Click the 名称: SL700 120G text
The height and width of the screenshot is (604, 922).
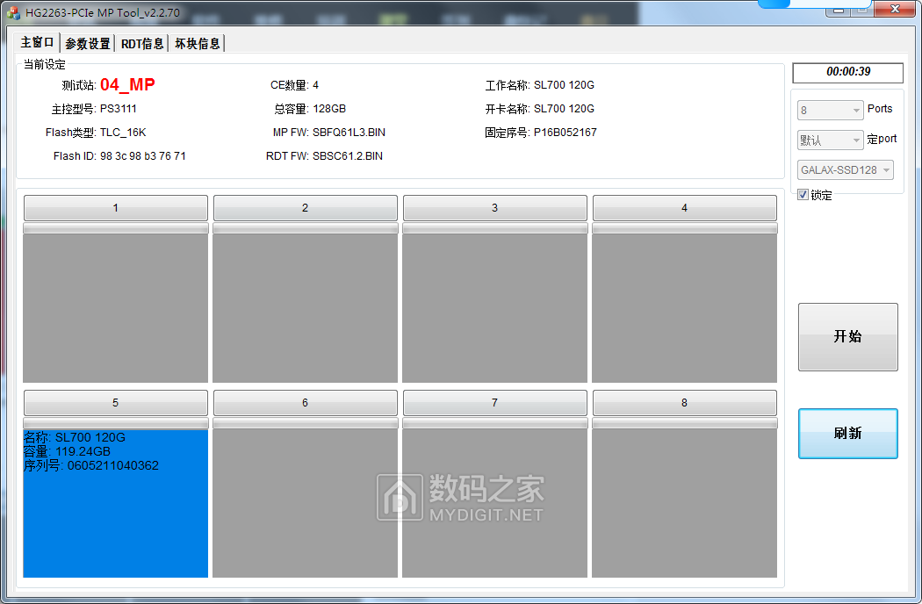tap(74, 437)
